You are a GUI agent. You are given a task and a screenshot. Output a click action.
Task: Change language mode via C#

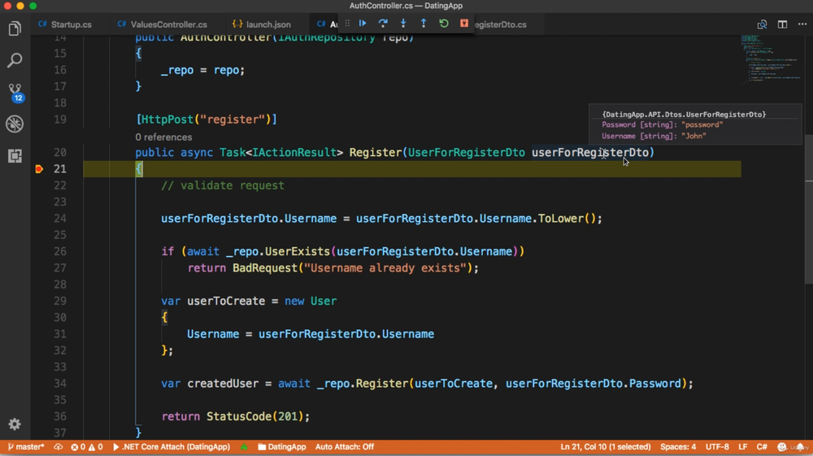click(x=762, y=447)
